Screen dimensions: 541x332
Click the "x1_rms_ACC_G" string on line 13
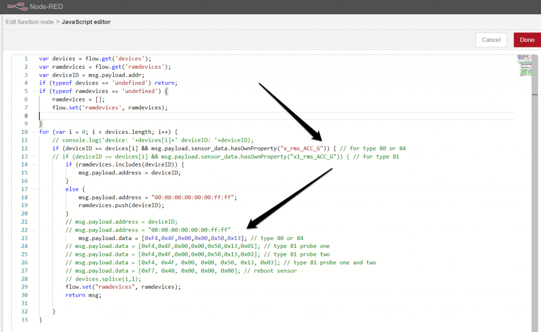coord(313,156)
